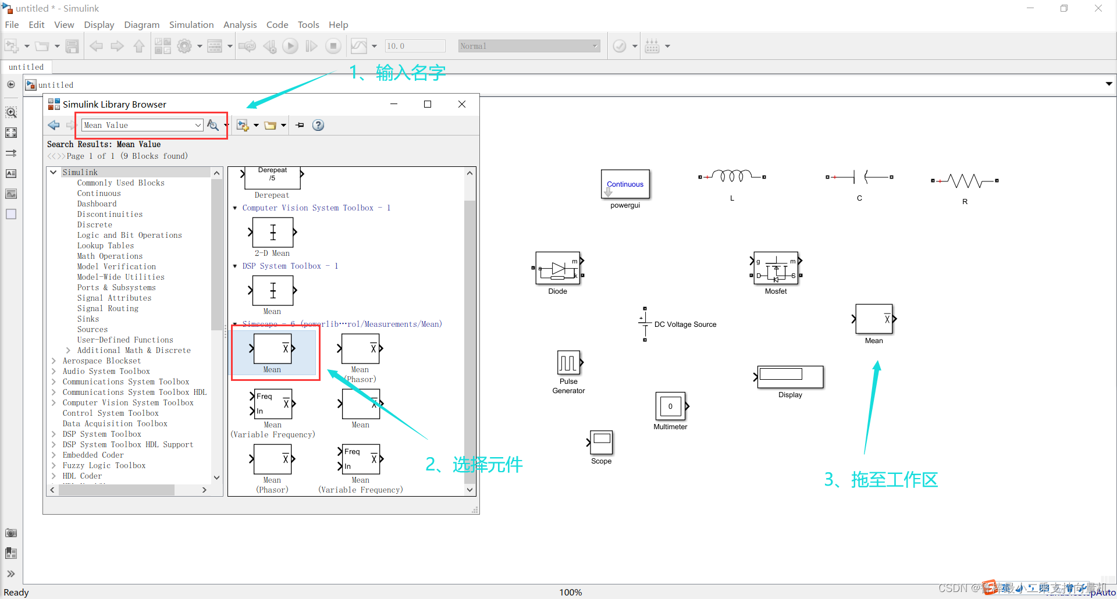Select the Mean (Phasor) block in the Simscape row
1117x599 pixels.
[x=360, y=358]
